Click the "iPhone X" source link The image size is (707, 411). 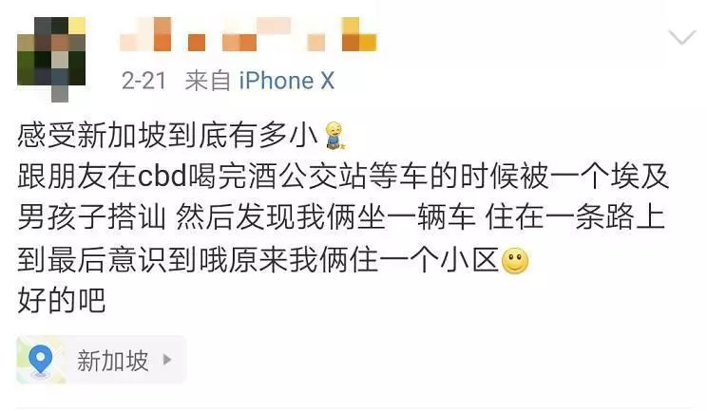click(286, 82)
